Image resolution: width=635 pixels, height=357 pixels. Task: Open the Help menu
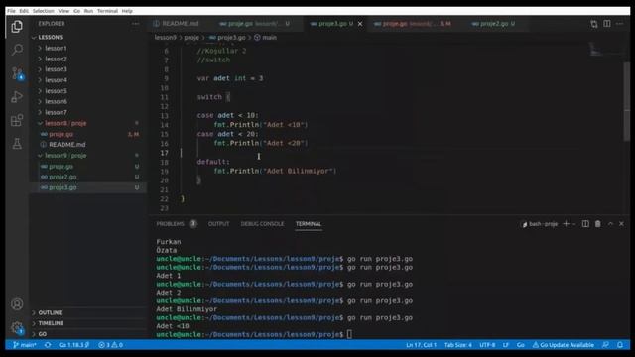point(127,11)
